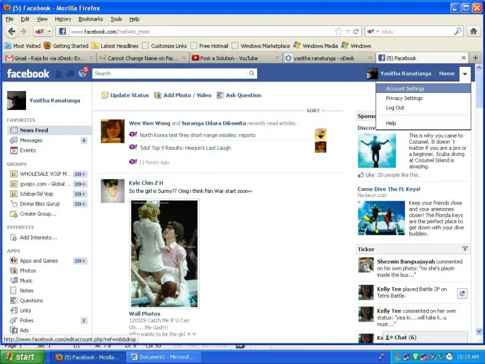Switch to the Post a Solution YouTube tab
The width and height of the screenshot is (485, 364).
point(236,58)
